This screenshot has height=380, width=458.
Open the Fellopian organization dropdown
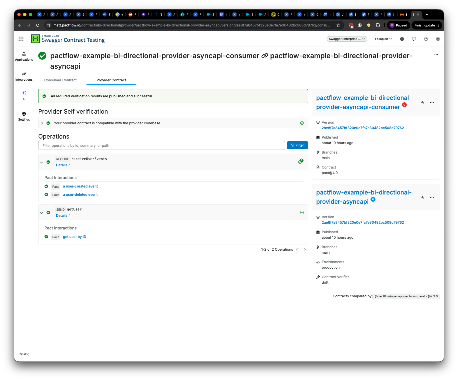383,39
